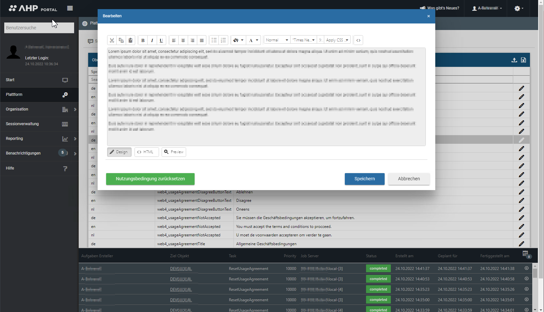The width and height of the screenshot is (544, 312).
Task: Sort tasks by the 'Priority' column header
Action: click(x=290, y=256)
